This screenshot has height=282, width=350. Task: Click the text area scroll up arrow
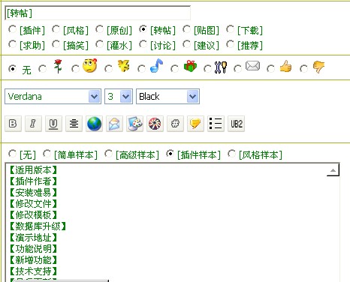(333, 169)
